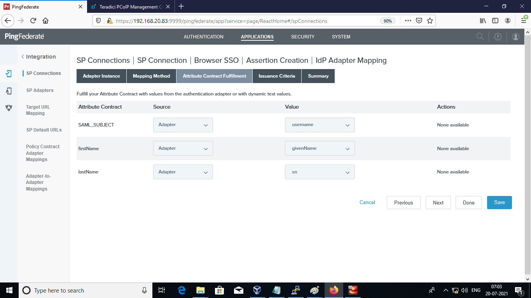Open the Mail app from the taskbar
Screen dimensions: 531x298
coord(239,290)
